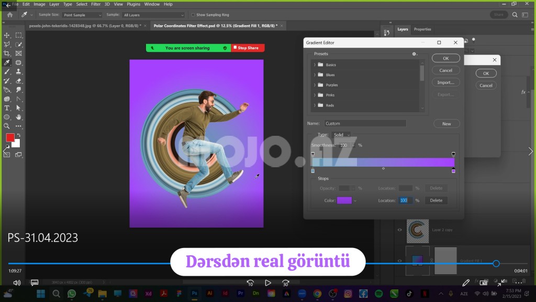Viewport: 536px width, 302px height.
Task: Expand the Basics preset folder
Action: (315, 64)
